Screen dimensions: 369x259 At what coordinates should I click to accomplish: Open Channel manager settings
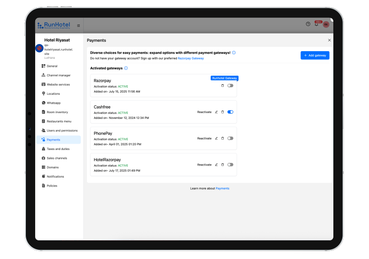click(x=58, y=75)
